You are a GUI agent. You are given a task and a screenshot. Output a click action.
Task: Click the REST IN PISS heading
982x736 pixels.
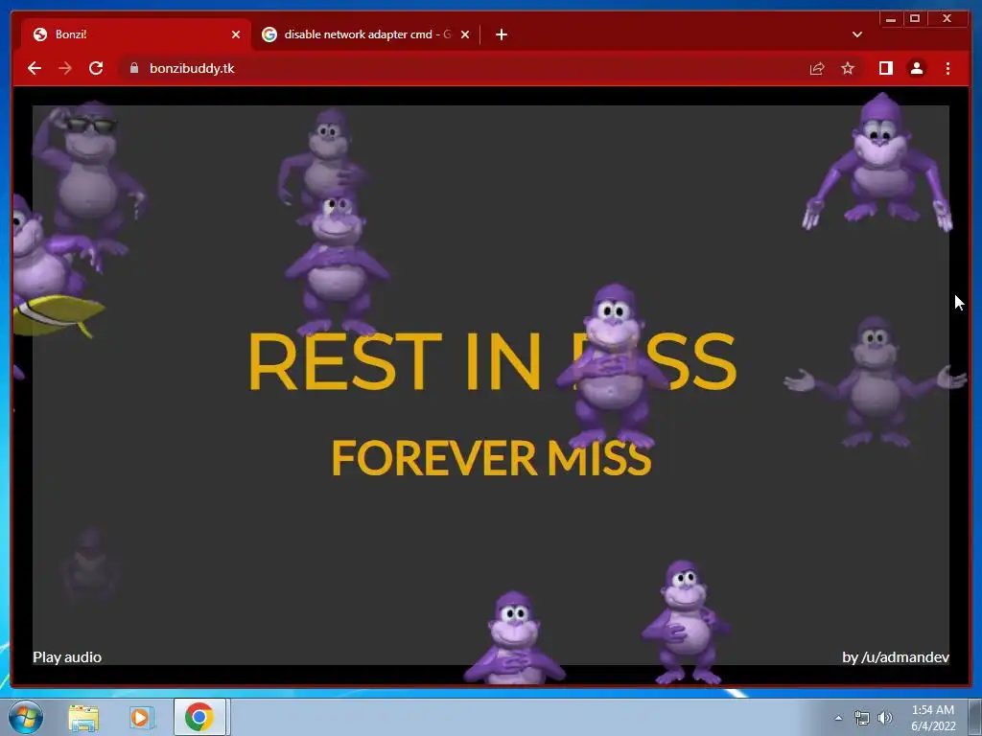pyautogui.click(x=492, y=361)
